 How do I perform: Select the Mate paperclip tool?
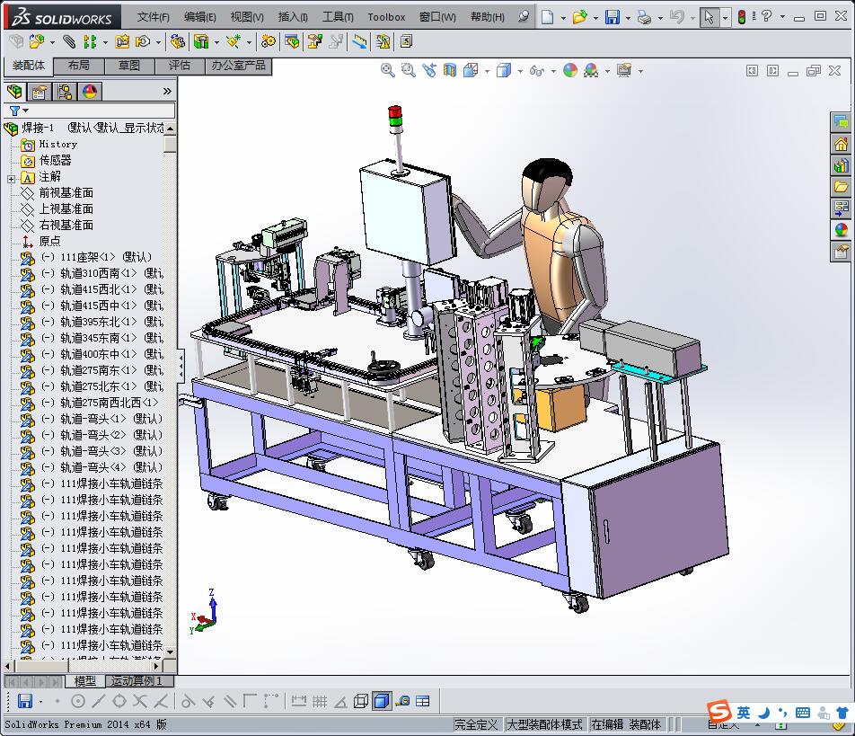[x=69, y=41]
